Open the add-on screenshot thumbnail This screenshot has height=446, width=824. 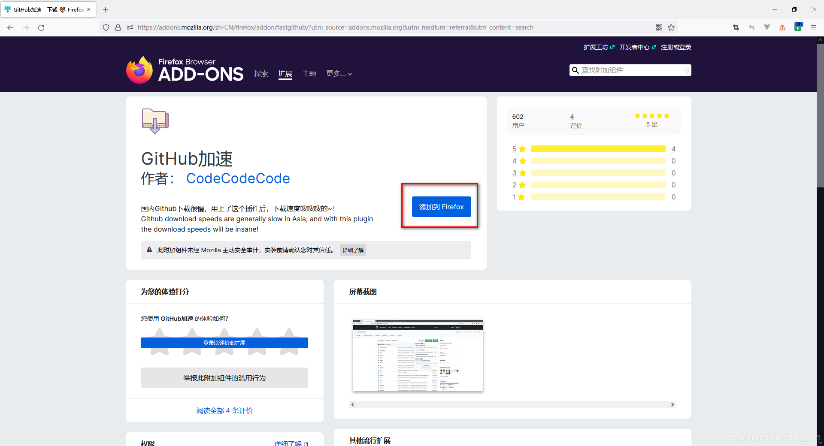(418, 356)
